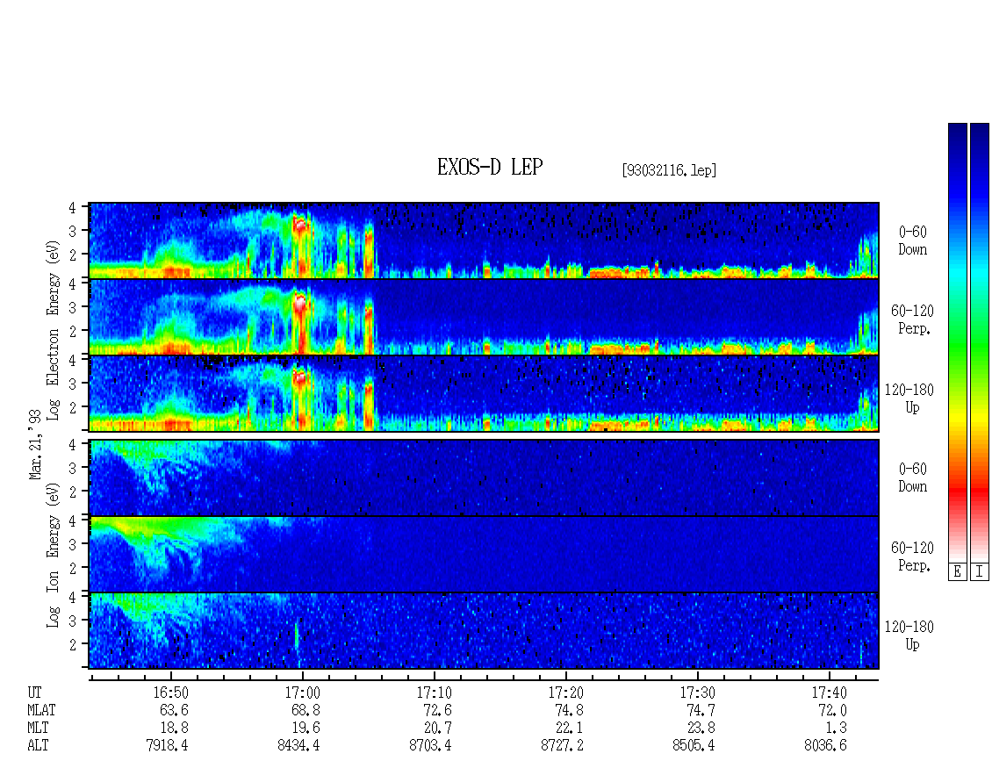The height and width of the screenshot is (768, 992).
Task: Click the electron color scale bar above E
Action: pos(957,341)
